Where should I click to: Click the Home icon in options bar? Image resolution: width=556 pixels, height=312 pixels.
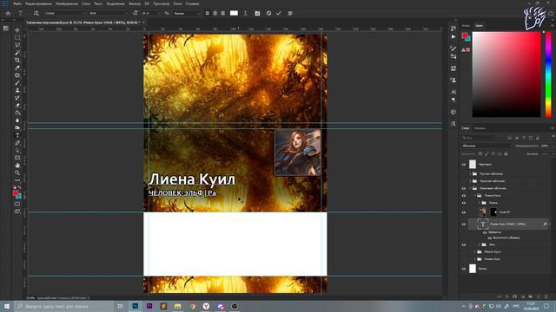pos(8,13)
